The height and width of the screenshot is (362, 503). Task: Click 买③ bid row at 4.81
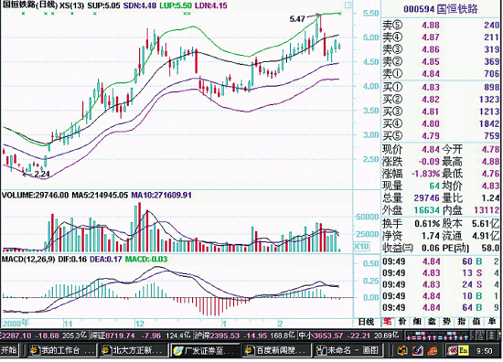pyautogui.click(x=441, y=112)
